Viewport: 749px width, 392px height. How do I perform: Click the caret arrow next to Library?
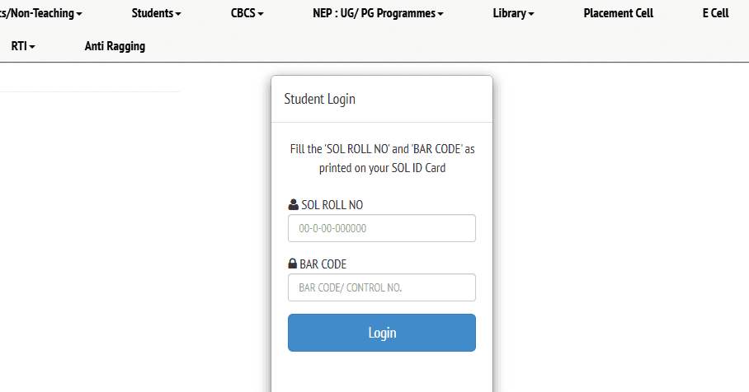531,15
